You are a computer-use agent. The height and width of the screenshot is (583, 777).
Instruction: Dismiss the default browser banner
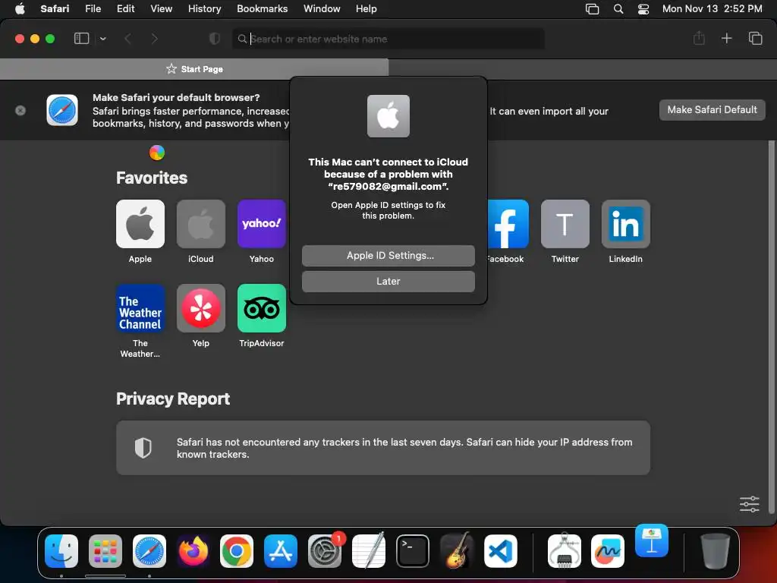pos(20,111)
